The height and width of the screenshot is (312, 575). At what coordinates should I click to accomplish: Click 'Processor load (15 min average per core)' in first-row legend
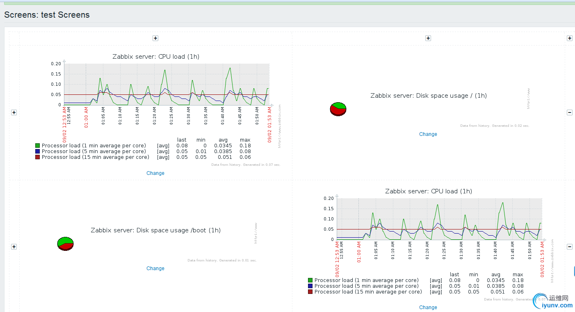96,157
